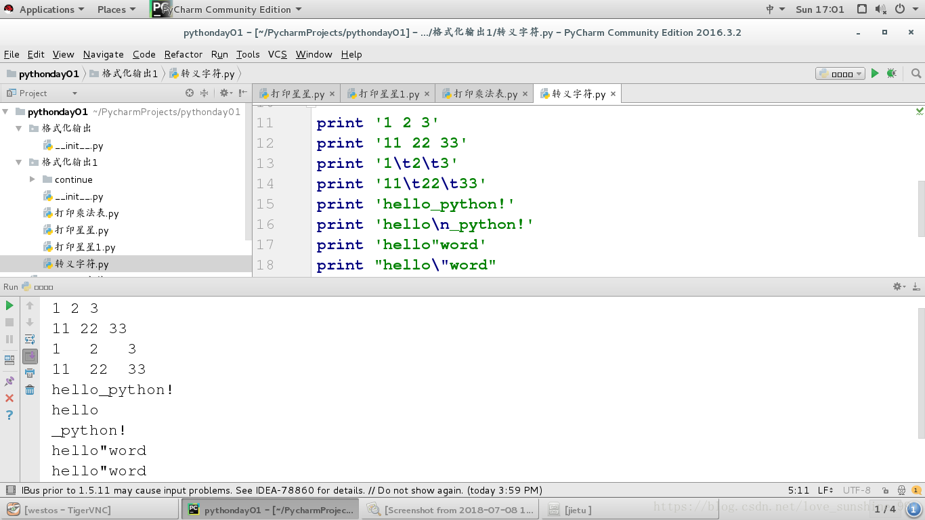Expand the continue folder

[x=32, y=179]
